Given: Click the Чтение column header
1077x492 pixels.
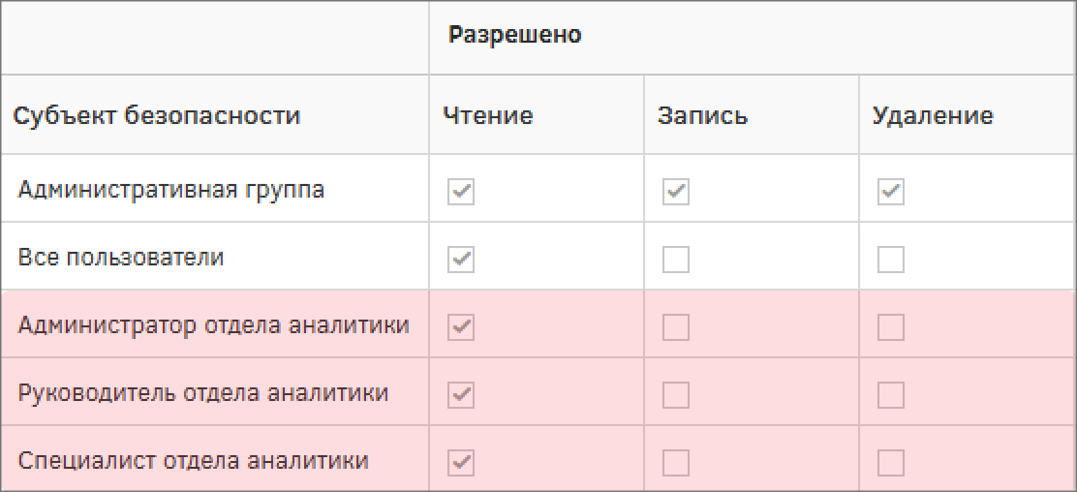Looking at the screenshot, I should (488, 116).
